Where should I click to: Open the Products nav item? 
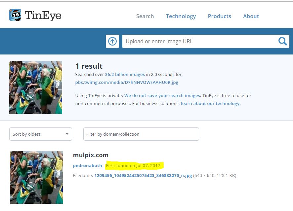(x=219, y=16)
